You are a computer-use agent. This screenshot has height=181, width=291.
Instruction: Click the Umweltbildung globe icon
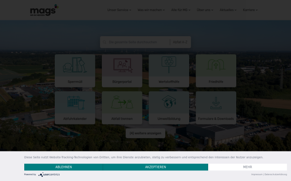pos(169,102)
